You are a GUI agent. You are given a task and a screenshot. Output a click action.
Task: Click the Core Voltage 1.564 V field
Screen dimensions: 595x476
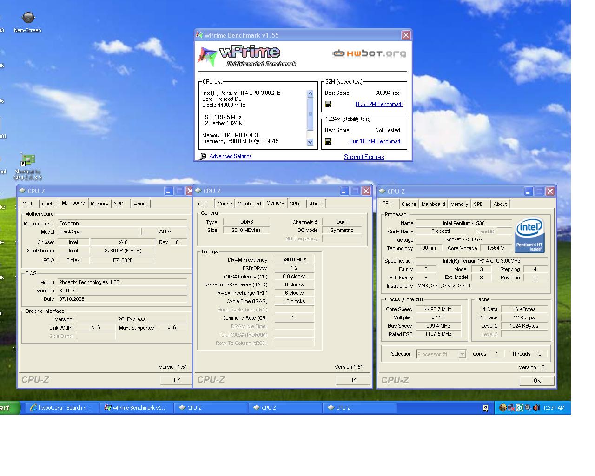coord(496,248)
